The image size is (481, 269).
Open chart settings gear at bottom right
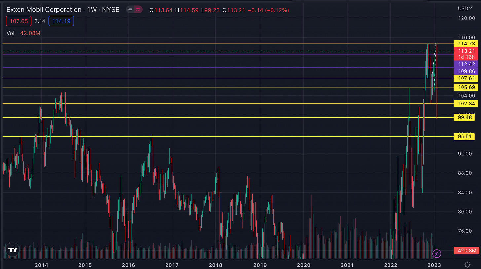coord(467,264)
